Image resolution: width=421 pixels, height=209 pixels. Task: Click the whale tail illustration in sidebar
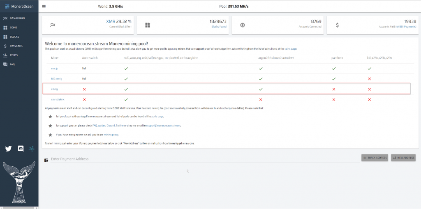click(x=19, y=182)
